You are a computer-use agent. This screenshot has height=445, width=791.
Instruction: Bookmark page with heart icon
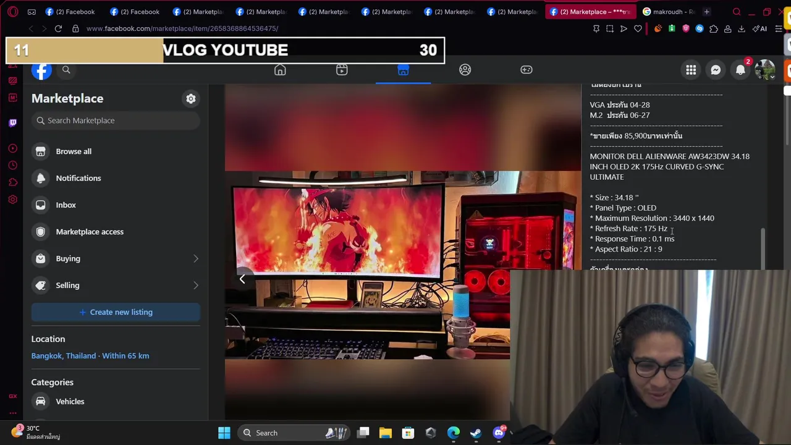pyautogui.click(x=638, y=28)
